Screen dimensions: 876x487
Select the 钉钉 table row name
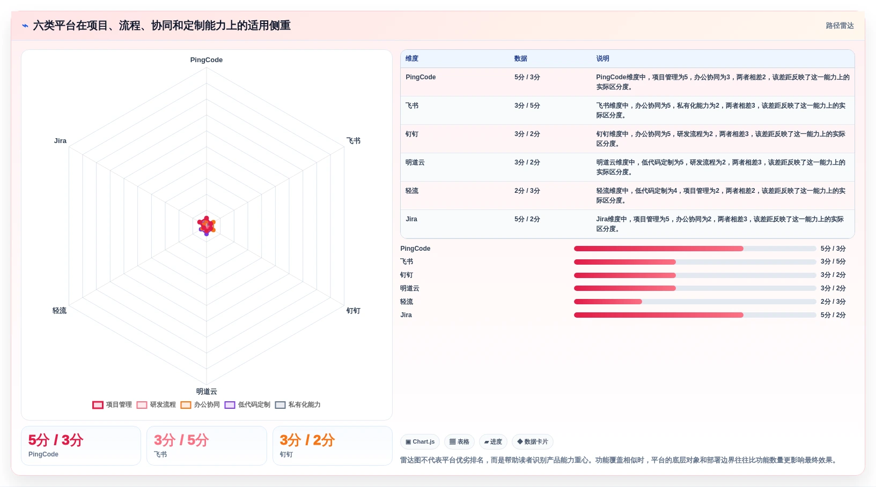point(412,134)
